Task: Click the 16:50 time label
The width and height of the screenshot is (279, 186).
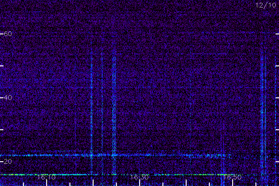Action: (x=232, y=177)
